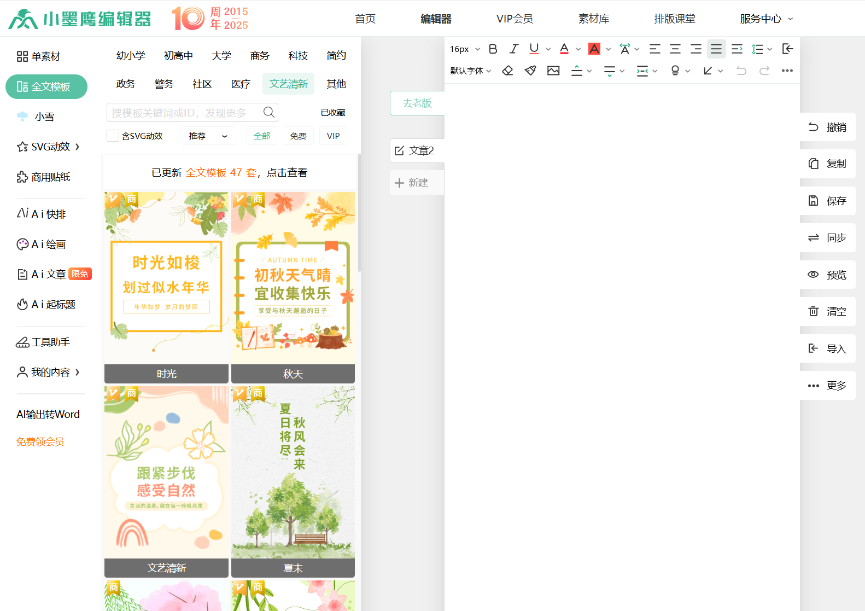
Task: Apply italic formatting
Action: pyautogui.click(x=513, y=49)
